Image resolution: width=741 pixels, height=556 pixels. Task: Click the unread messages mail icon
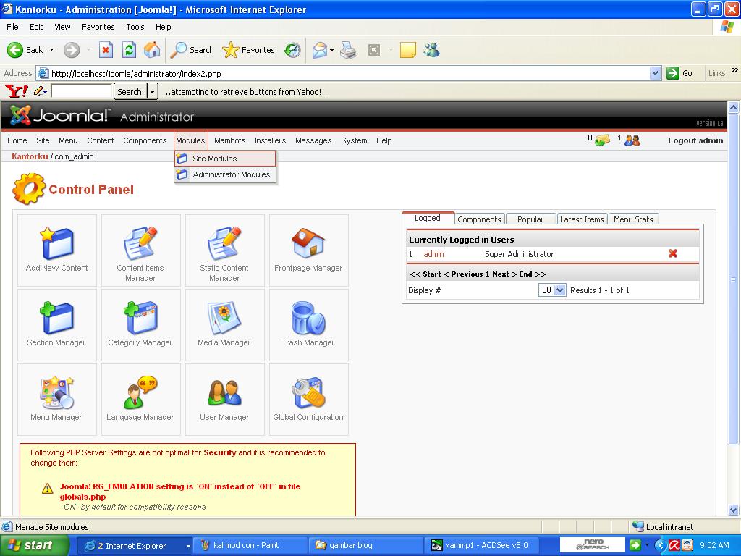[x=602, y=140]
